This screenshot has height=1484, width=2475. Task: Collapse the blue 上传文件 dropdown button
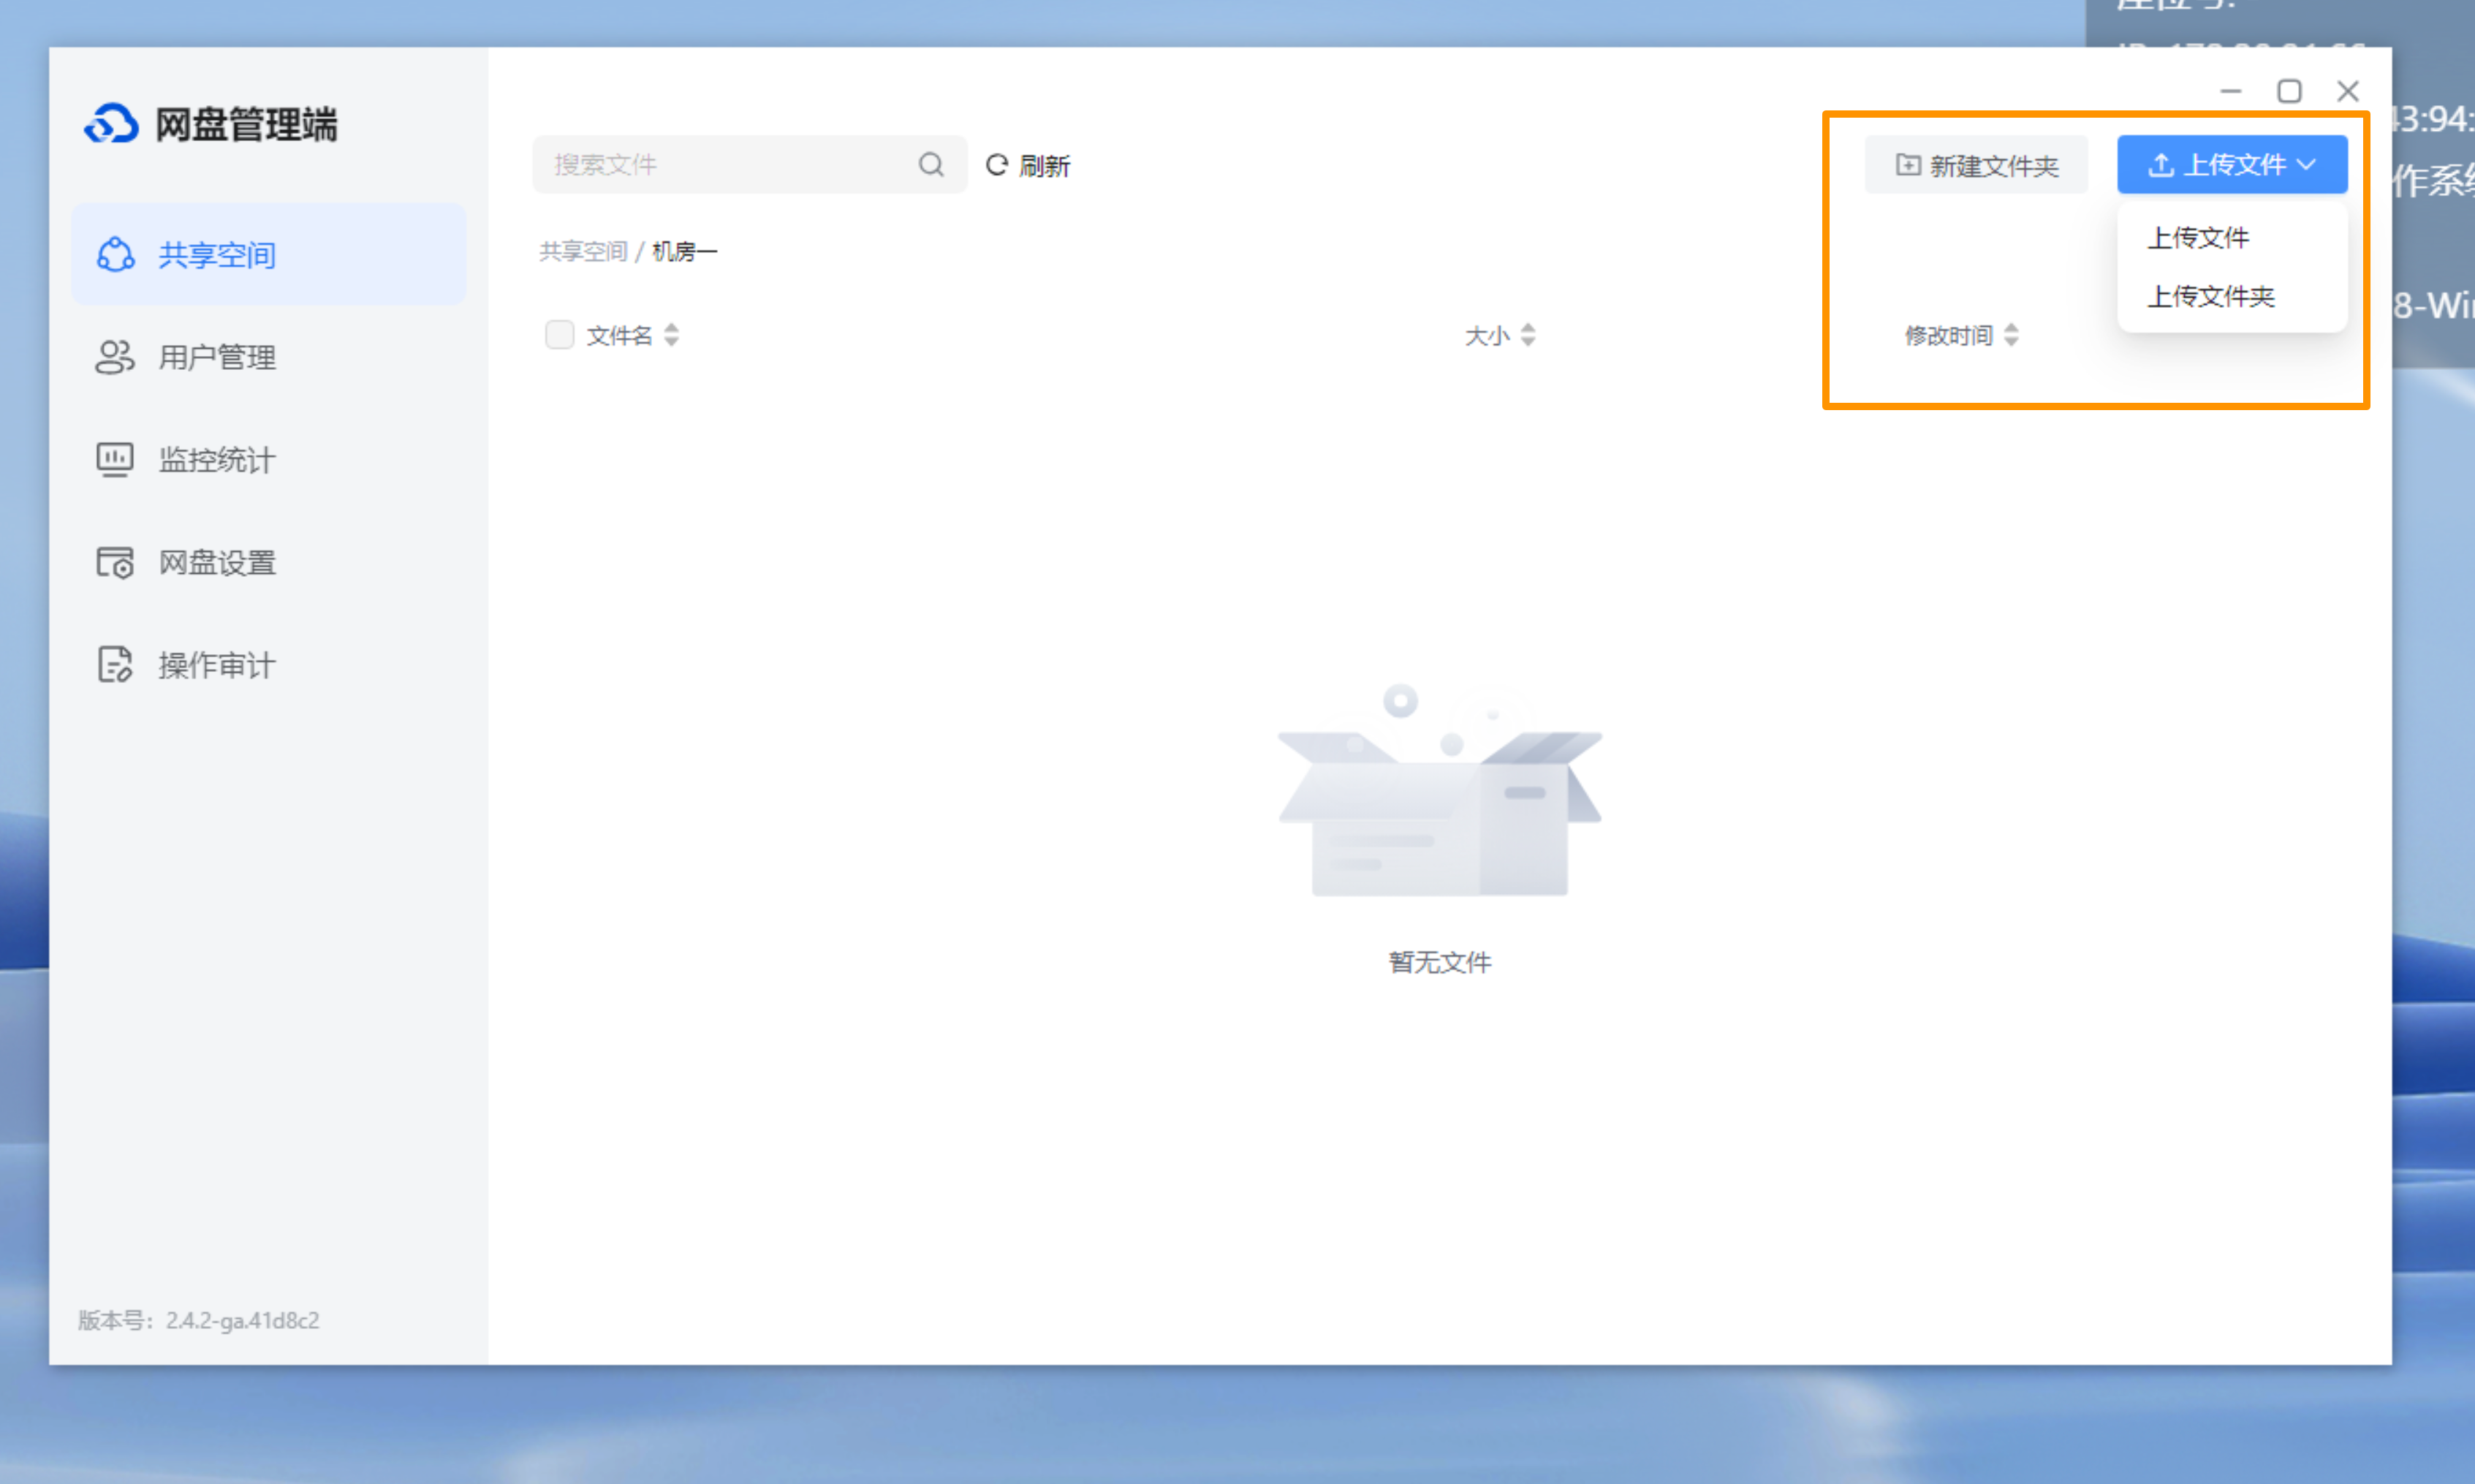tap(2231, 165)
